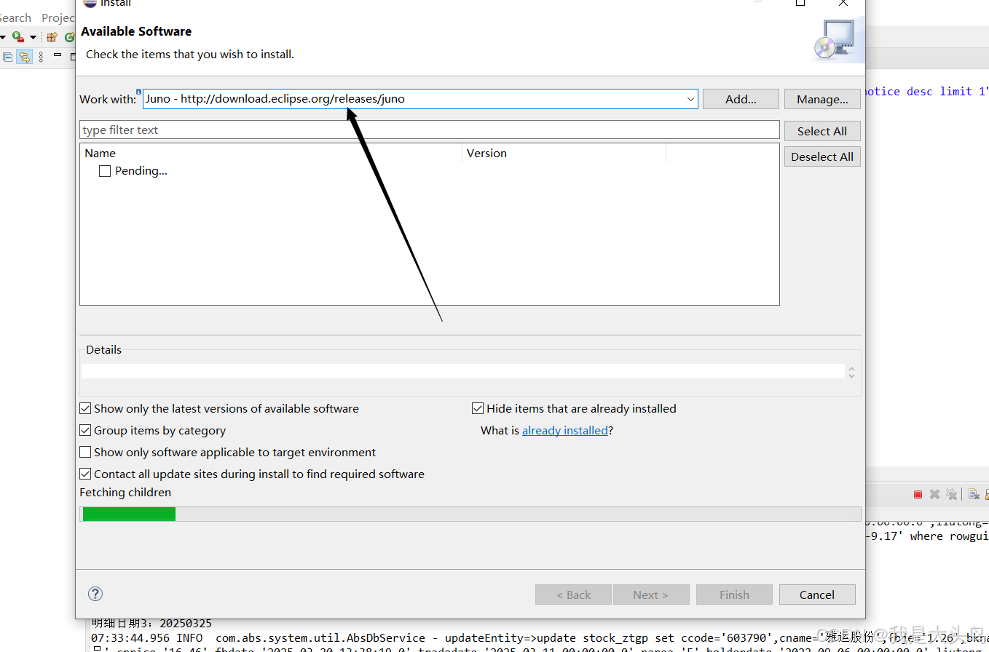
Task: Click the Details scroll stepper arrows
Action: pyautogui.click(x=851, y=372)
